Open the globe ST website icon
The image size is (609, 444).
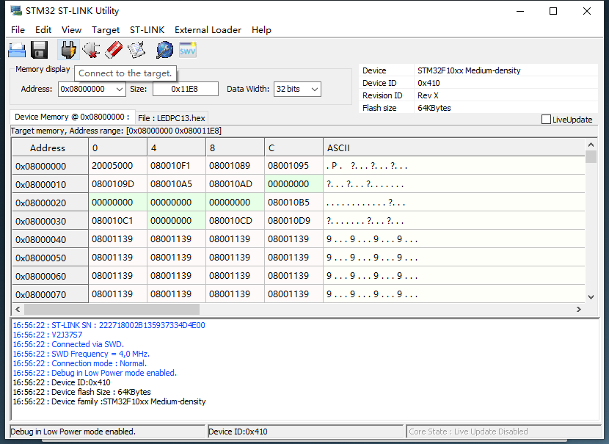164,50
